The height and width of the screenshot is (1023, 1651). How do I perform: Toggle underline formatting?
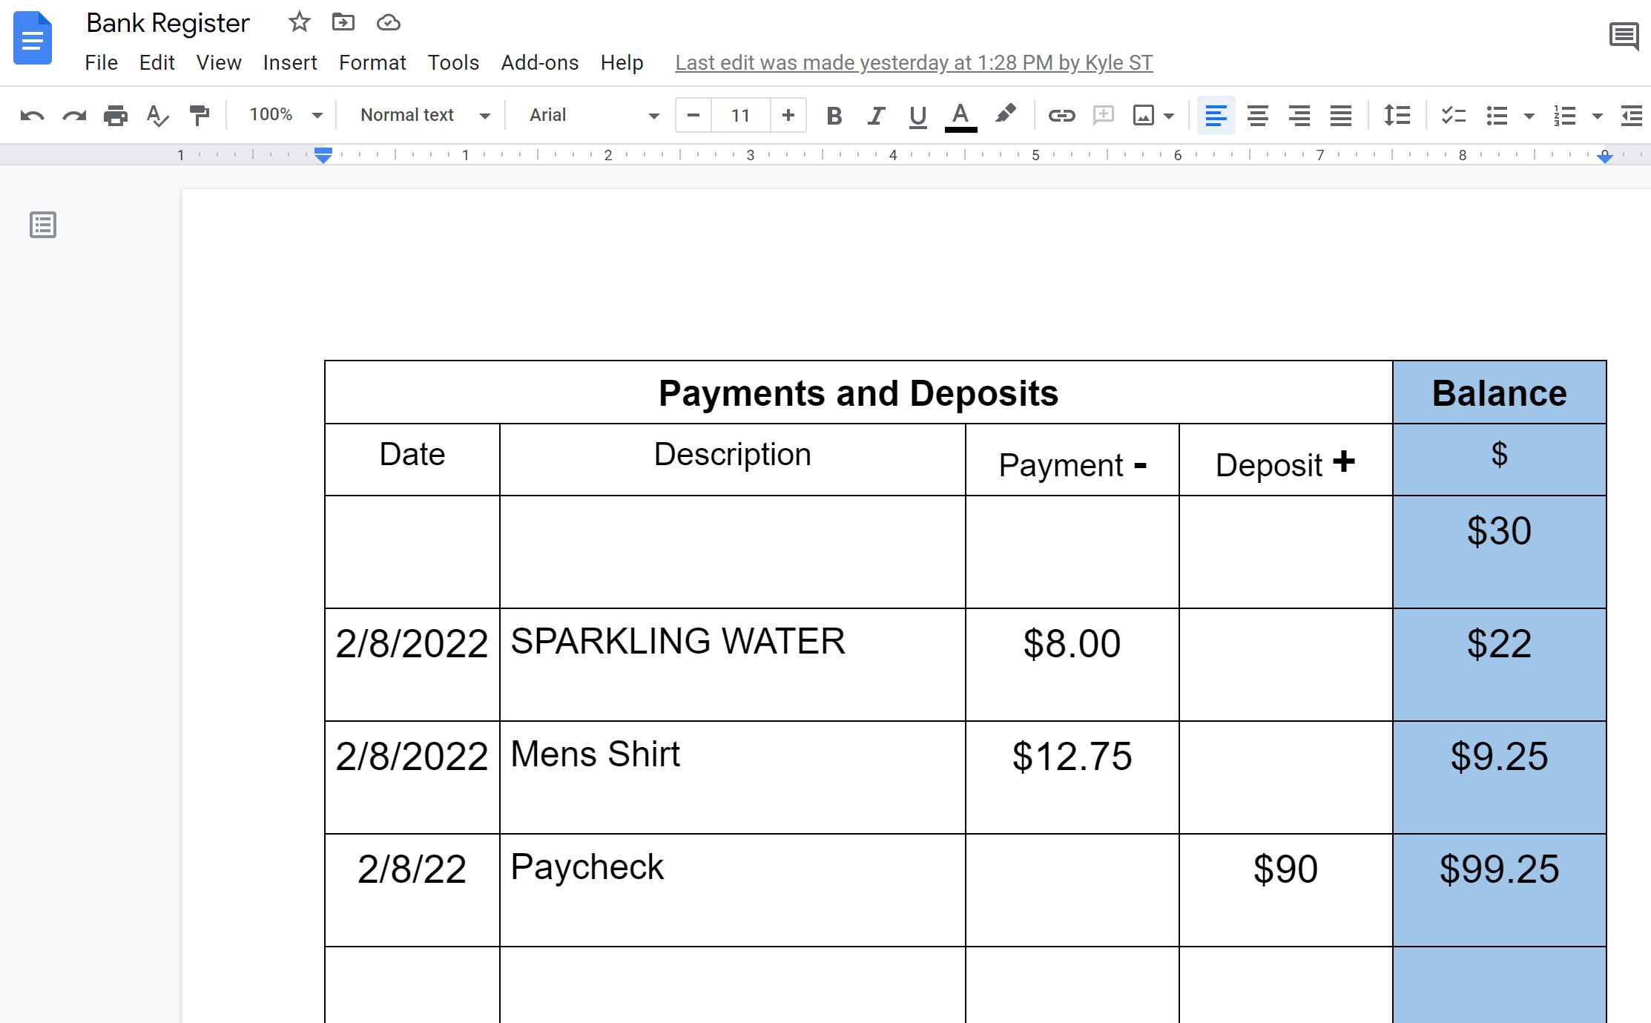pos(917,115)
